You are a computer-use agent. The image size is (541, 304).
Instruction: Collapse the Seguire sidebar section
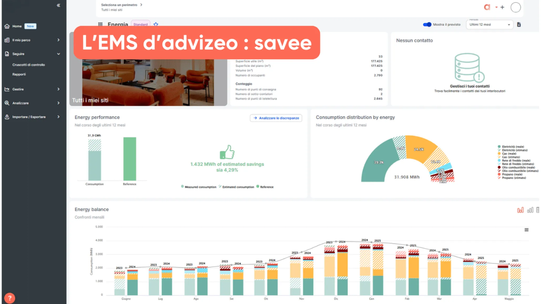pos(58,54)
